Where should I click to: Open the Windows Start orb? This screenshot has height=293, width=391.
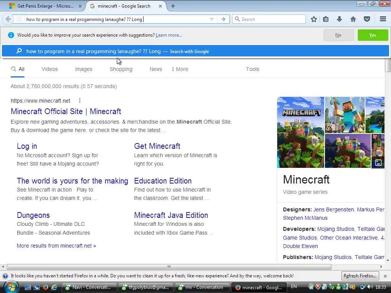[x=10, y=287]
